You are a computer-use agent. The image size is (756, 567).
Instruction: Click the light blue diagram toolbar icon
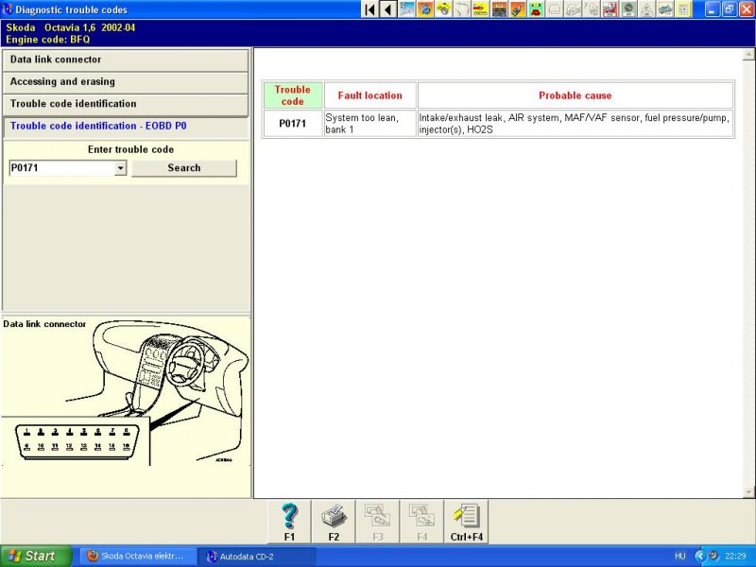[x=406, y=9]
